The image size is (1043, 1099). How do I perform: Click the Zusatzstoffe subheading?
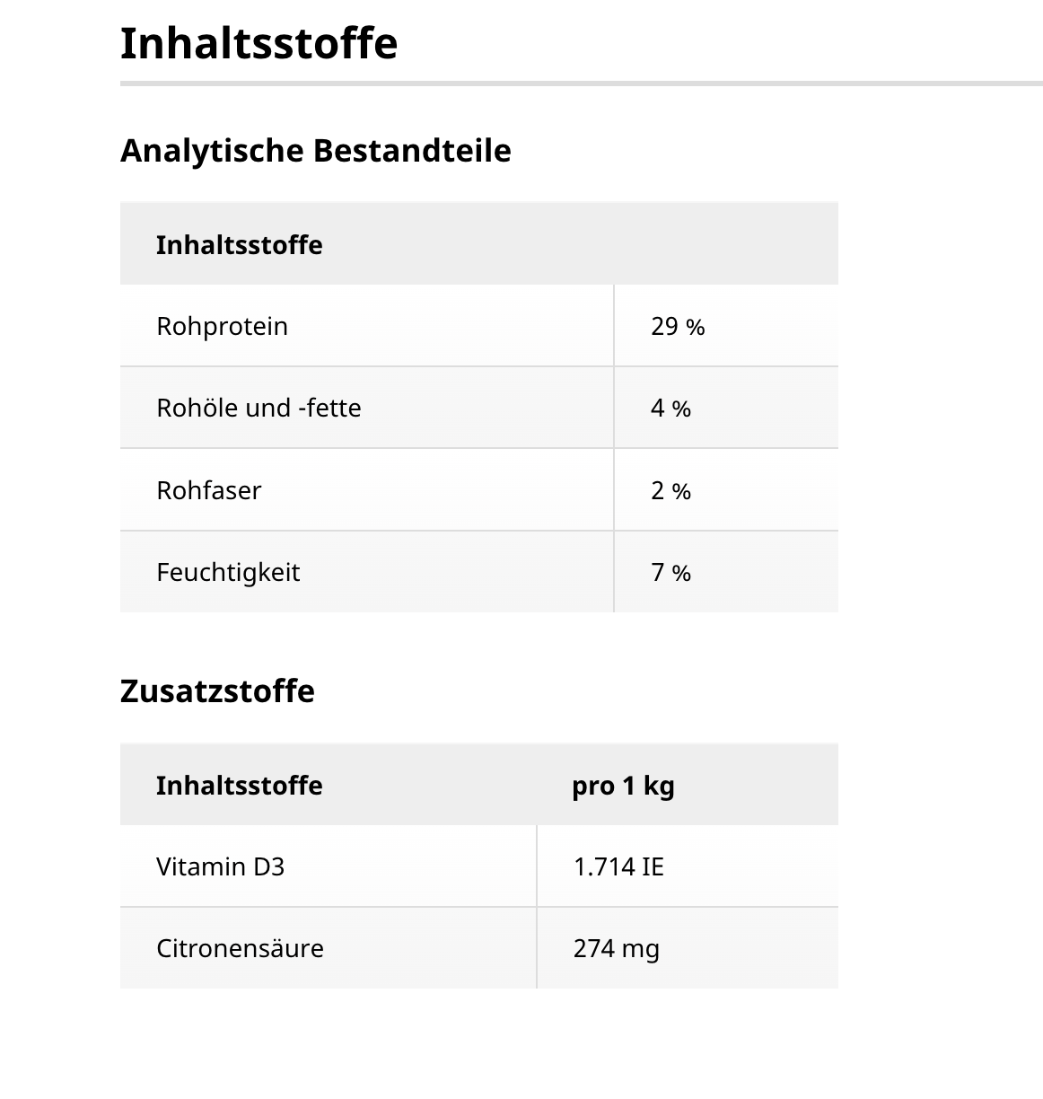tap(217, 691)
